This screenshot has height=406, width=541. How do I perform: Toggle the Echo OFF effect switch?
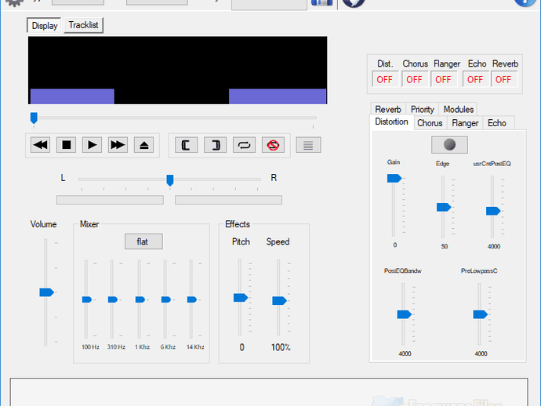[475, 79]
